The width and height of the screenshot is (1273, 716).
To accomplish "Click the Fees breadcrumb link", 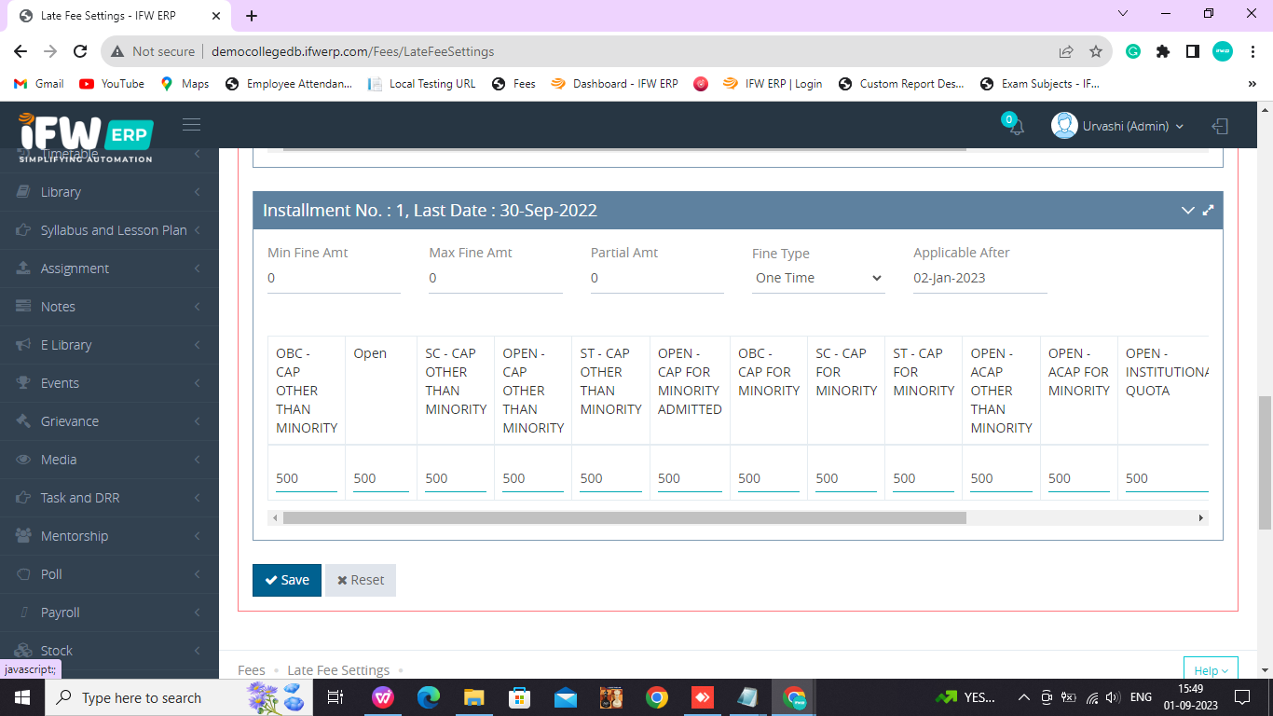I will [252, 670].
